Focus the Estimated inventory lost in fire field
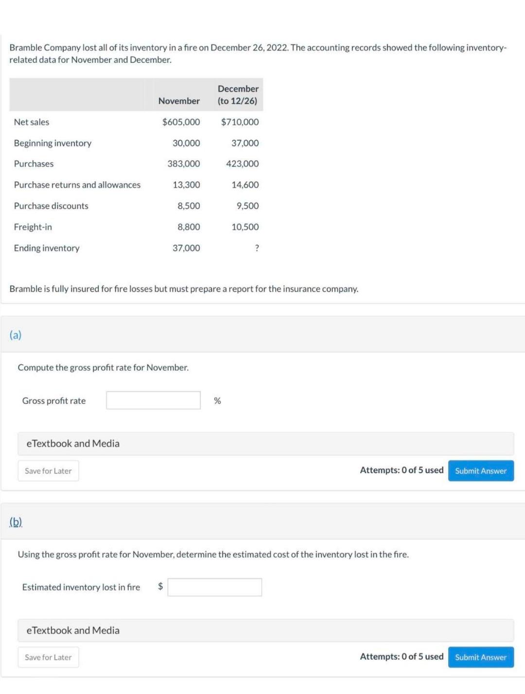Screen dimensions: 525x694 pyautogui.click(x=214, y=587)
